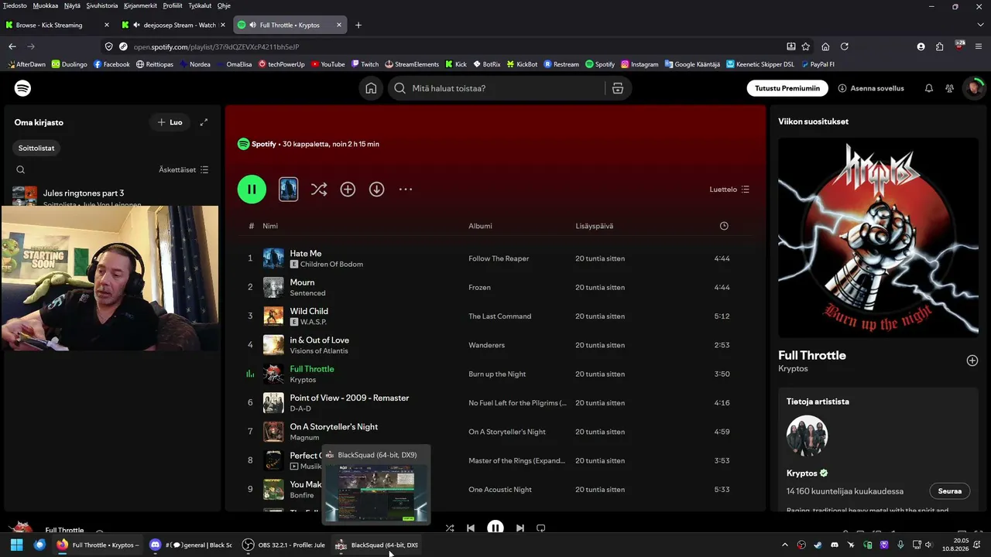Show hidden system tray icons

point(784,545)
